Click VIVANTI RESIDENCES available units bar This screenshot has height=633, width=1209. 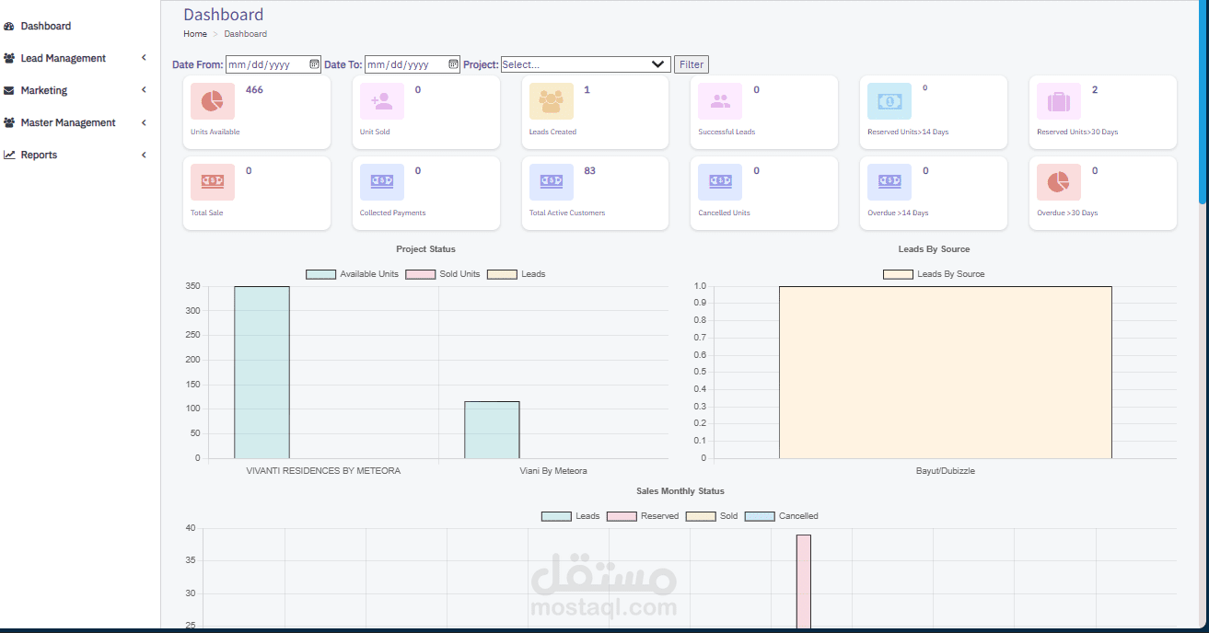click(262, 373)
